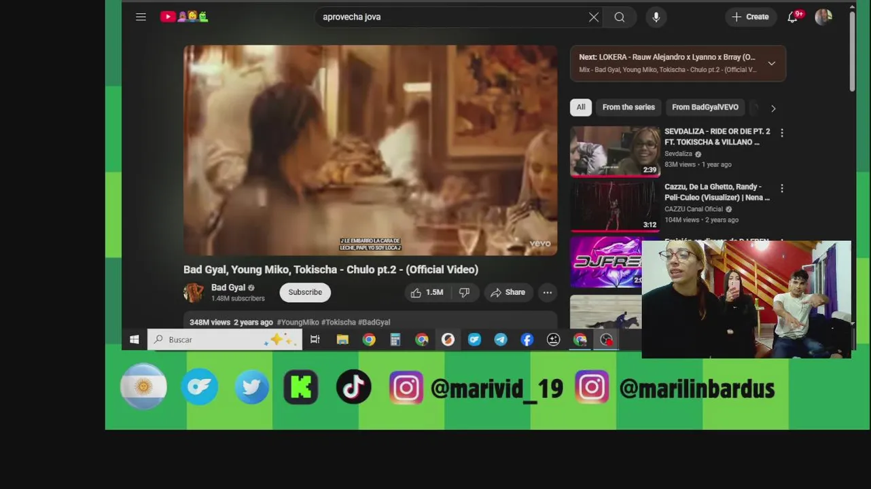Open YouTube notifications bell

pos(793,17)
